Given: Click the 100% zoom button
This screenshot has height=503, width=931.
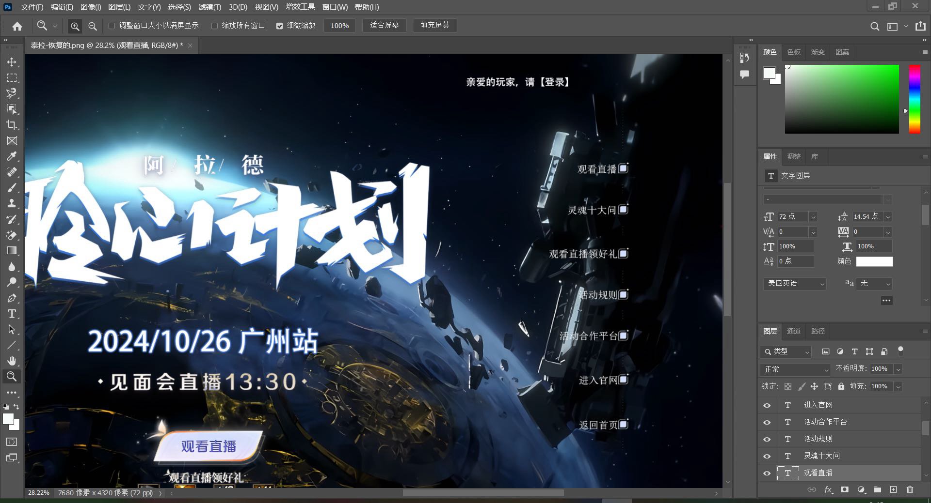Looking at the screenshot, I should click(339, 26).
